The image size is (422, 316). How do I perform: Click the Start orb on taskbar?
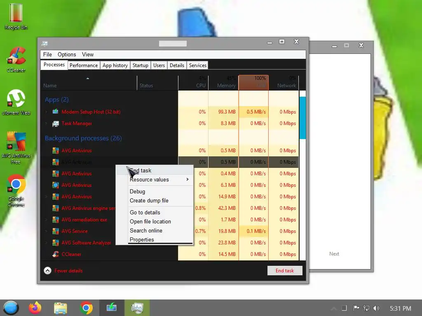click(x=11, y=308)
